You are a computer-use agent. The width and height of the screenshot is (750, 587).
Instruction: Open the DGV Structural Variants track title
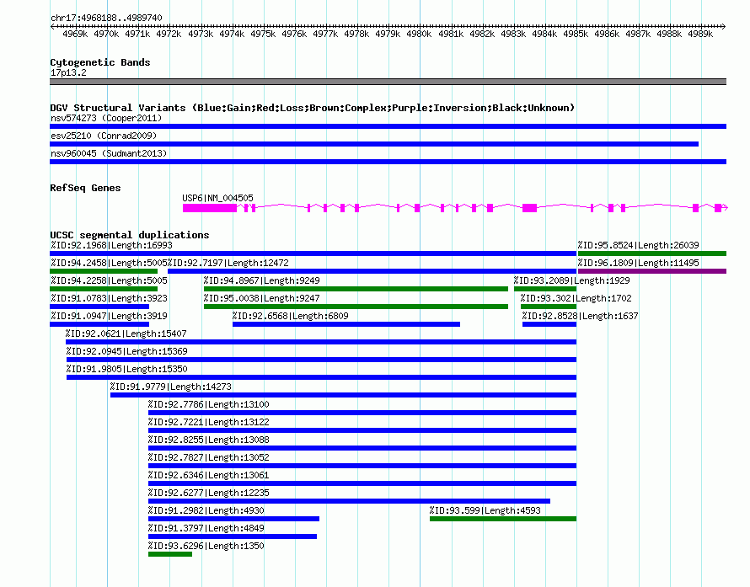tap(313, 108)
